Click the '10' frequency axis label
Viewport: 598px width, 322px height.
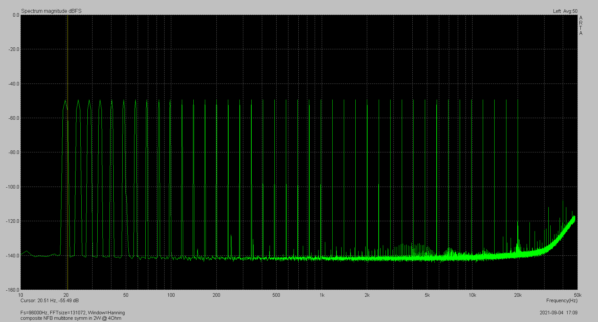(x=21, y=295)
